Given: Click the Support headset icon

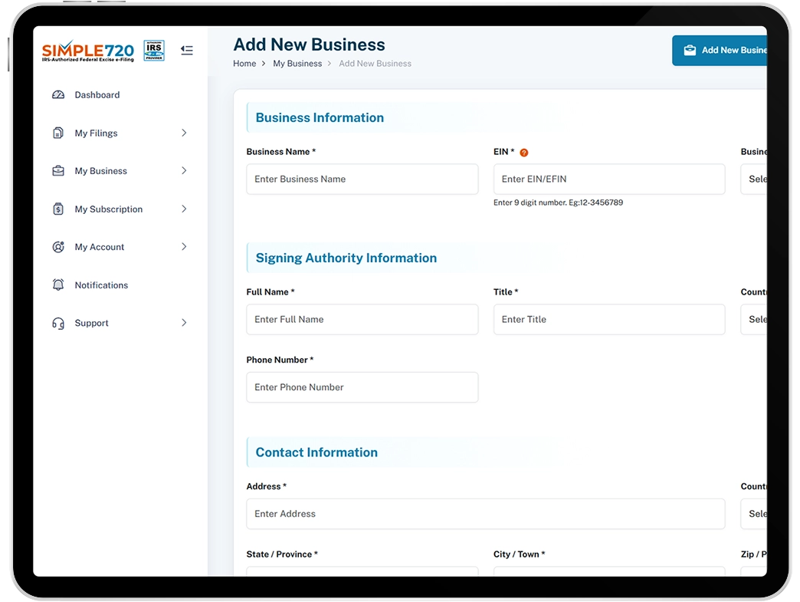Looking at the screenshot, I should [58, 323].
